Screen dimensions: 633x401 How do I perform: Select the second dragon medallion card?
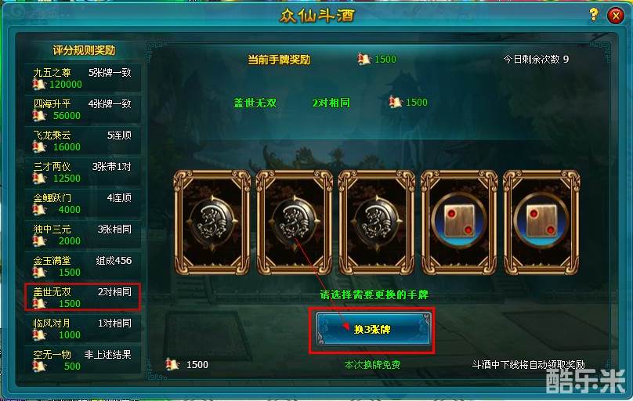pyautogui.click(x=295, y=222)
